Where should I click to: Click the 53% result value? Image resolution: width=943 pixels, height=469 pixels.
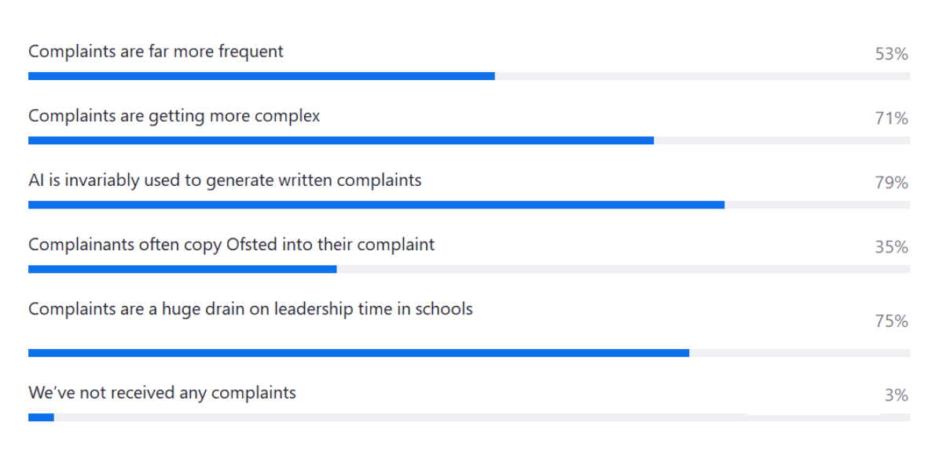click(891, 54)
